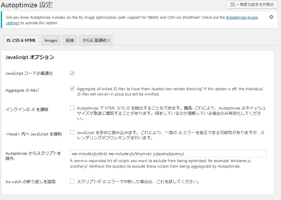The image size is (281, 200).
Task: Disable the Aggregate JS-files checkbox
Action: click(72, 89)
